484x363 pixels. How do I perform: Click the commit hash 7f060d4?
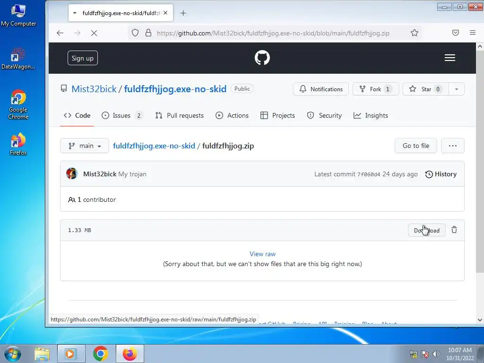click(369, 174)
